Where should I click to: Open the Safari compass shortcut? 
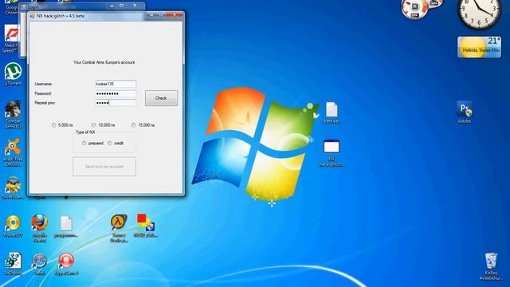pyautogui.click(x=40, y=264)
